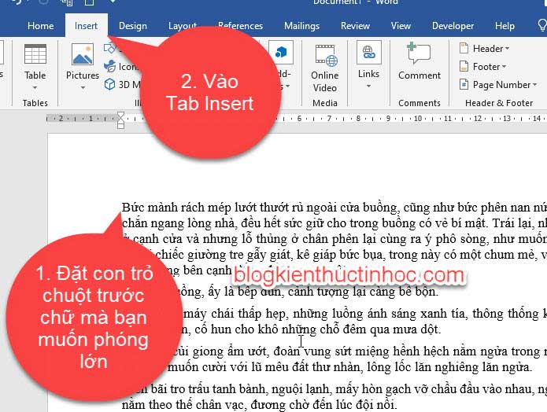The height and width of the screenshot is (412, 547).
Task: Click the text 'muốn cười với lũ mêu'
Action: (x=229, y=367)
